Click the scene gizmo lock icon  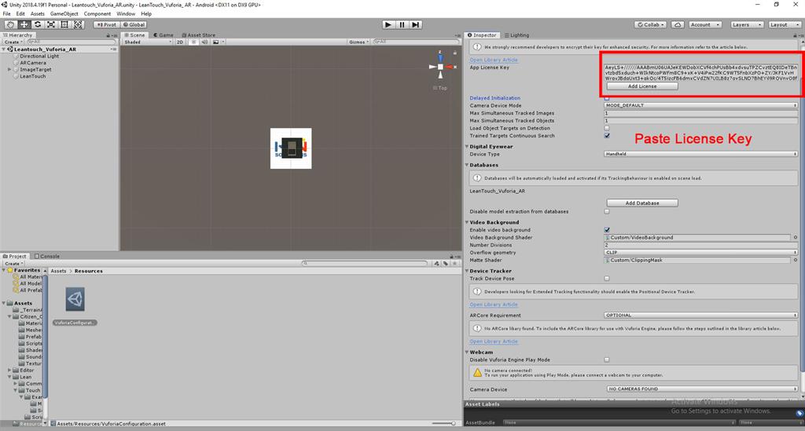pyautogui.click(x=455, y=53)
